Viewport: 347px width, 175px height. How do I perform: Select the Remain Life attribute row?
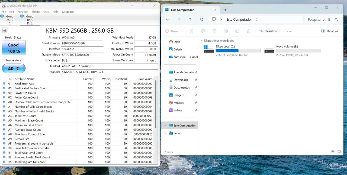(78, 139)
